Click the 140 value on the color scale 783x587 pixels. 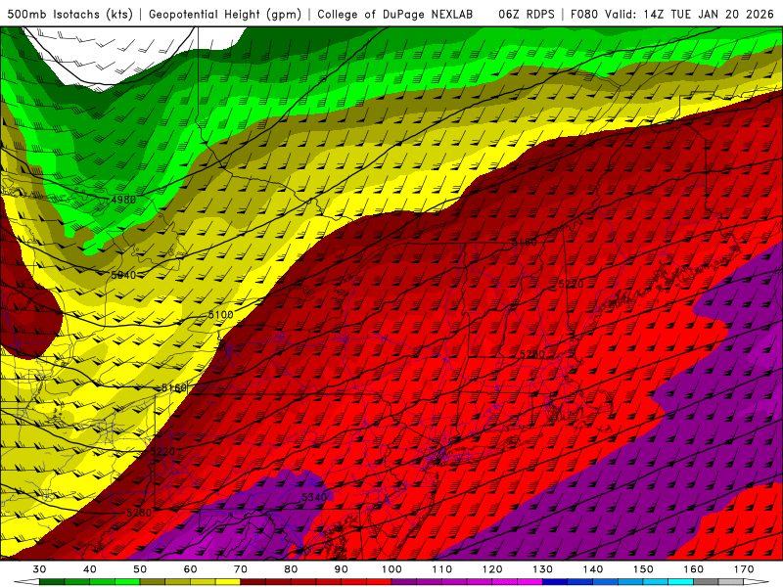tap(593, 569)
